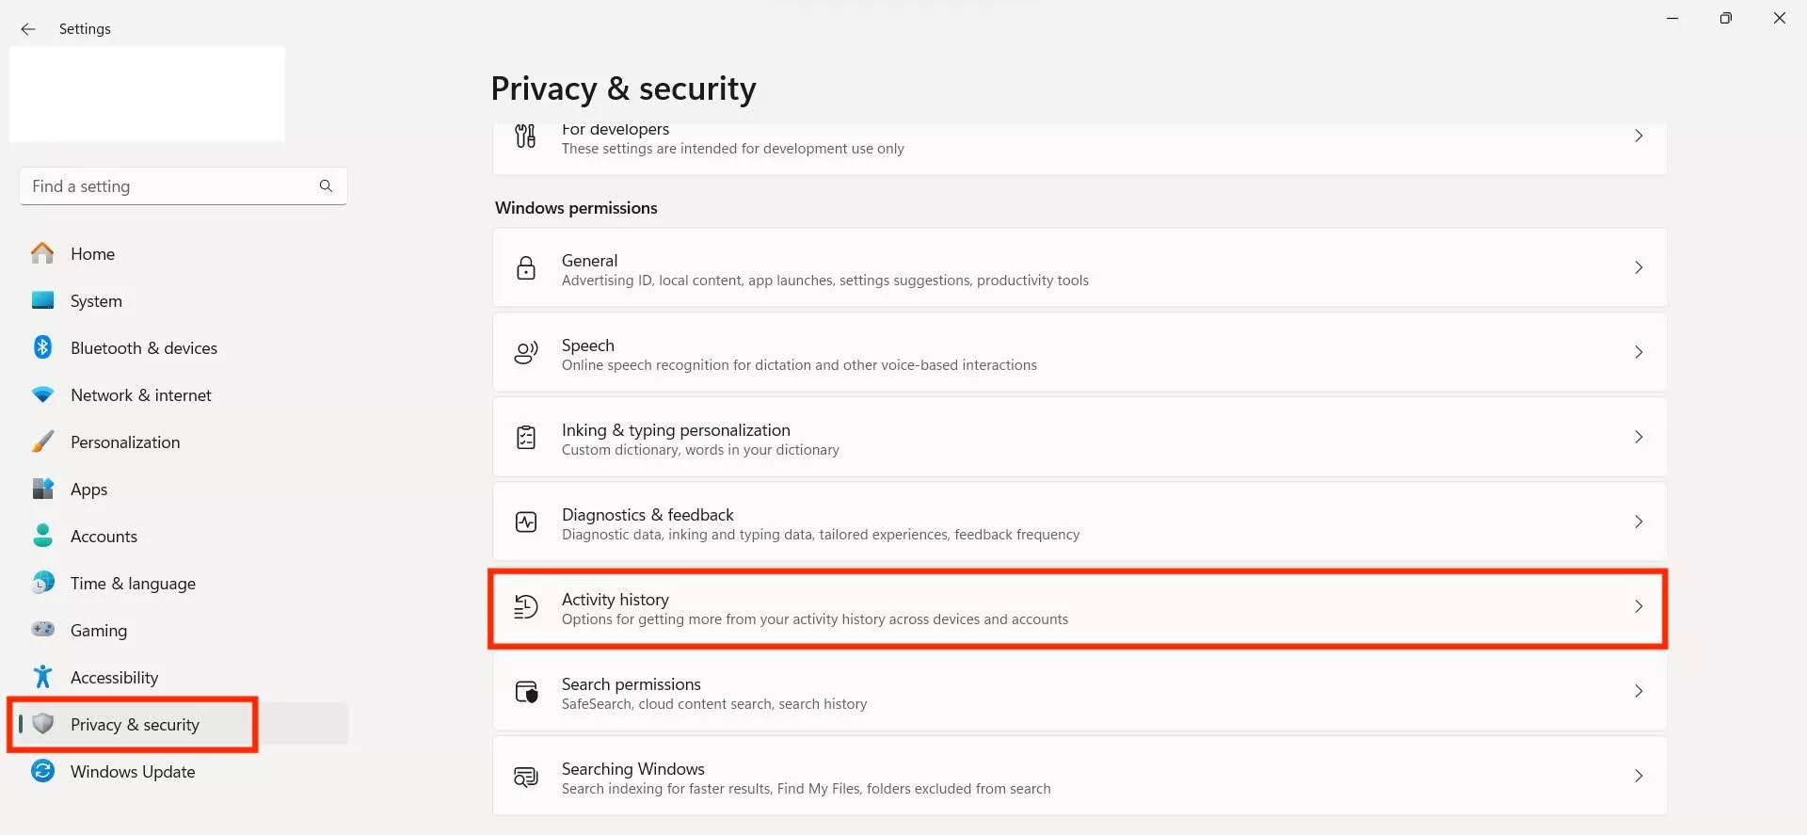
Task: Open the System settings section
Action: coord(96,301)
